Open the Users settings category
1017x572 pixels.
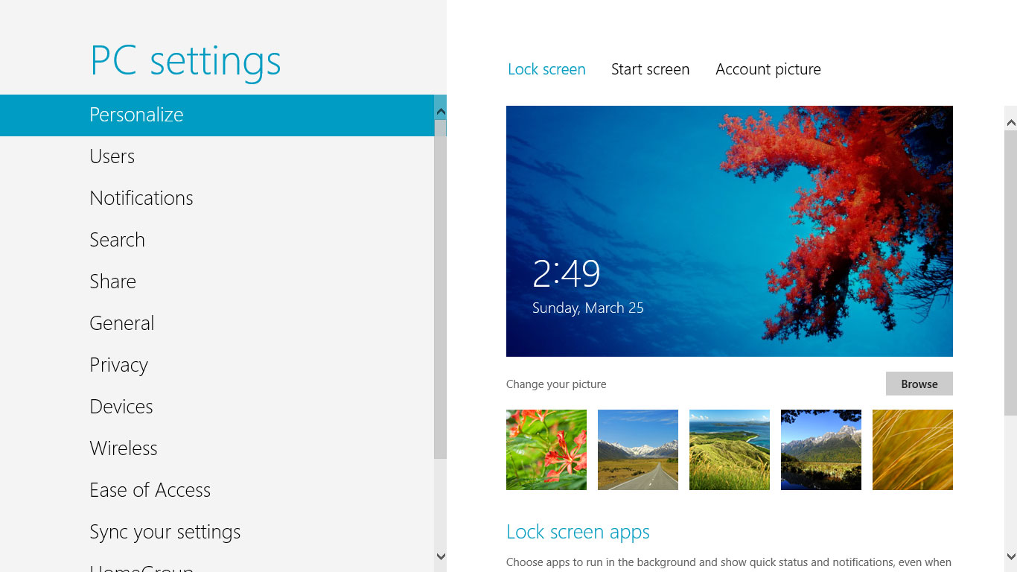217,156
